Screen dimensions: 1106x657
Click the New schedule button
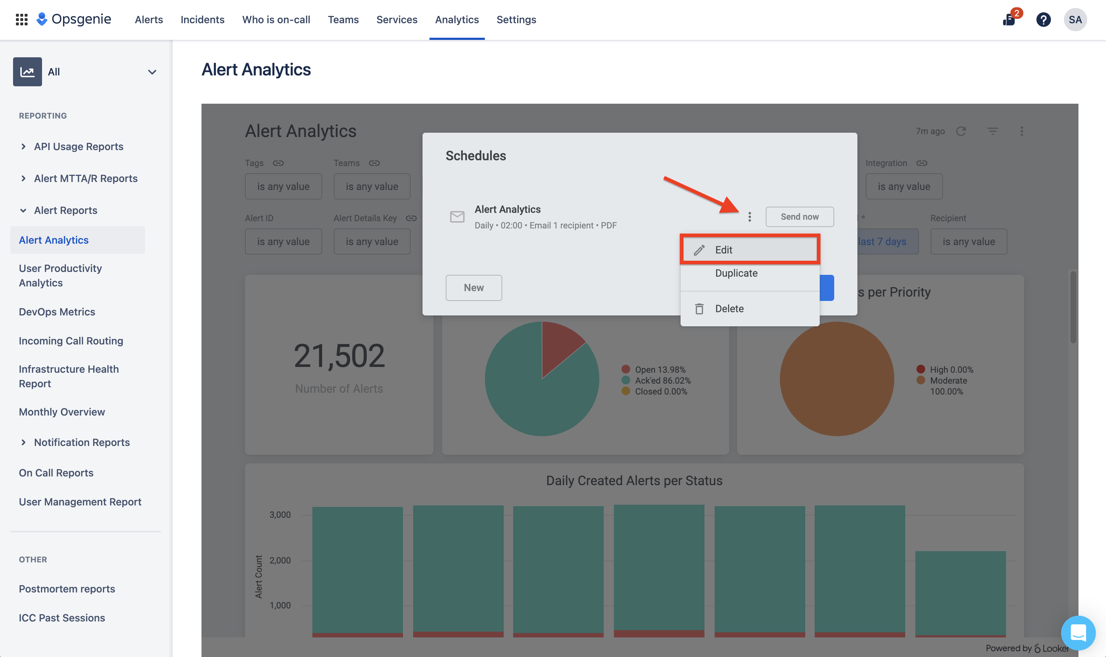[x=474, y=288]
